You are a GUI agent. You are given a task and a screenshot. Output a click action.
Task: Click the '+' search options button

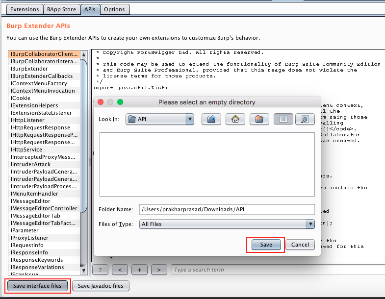[139, 270]
